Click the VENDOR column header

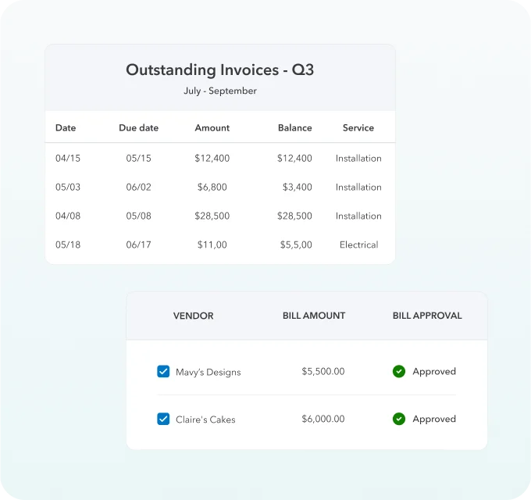point(194,316)
